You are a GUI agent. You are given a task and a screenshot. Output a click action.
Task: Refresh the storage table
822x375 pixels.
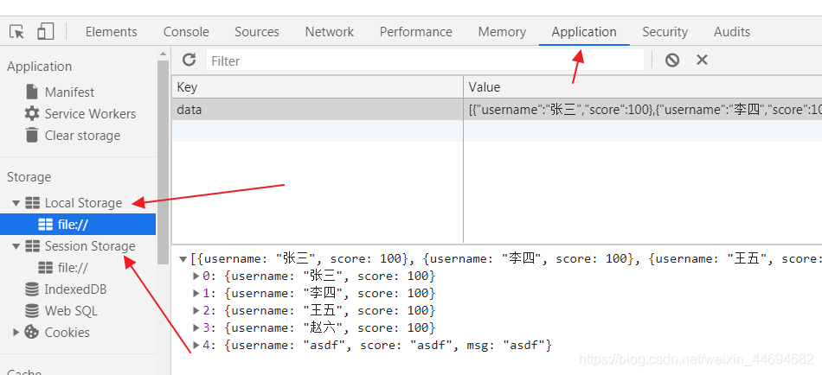click(x=189, y=60)
